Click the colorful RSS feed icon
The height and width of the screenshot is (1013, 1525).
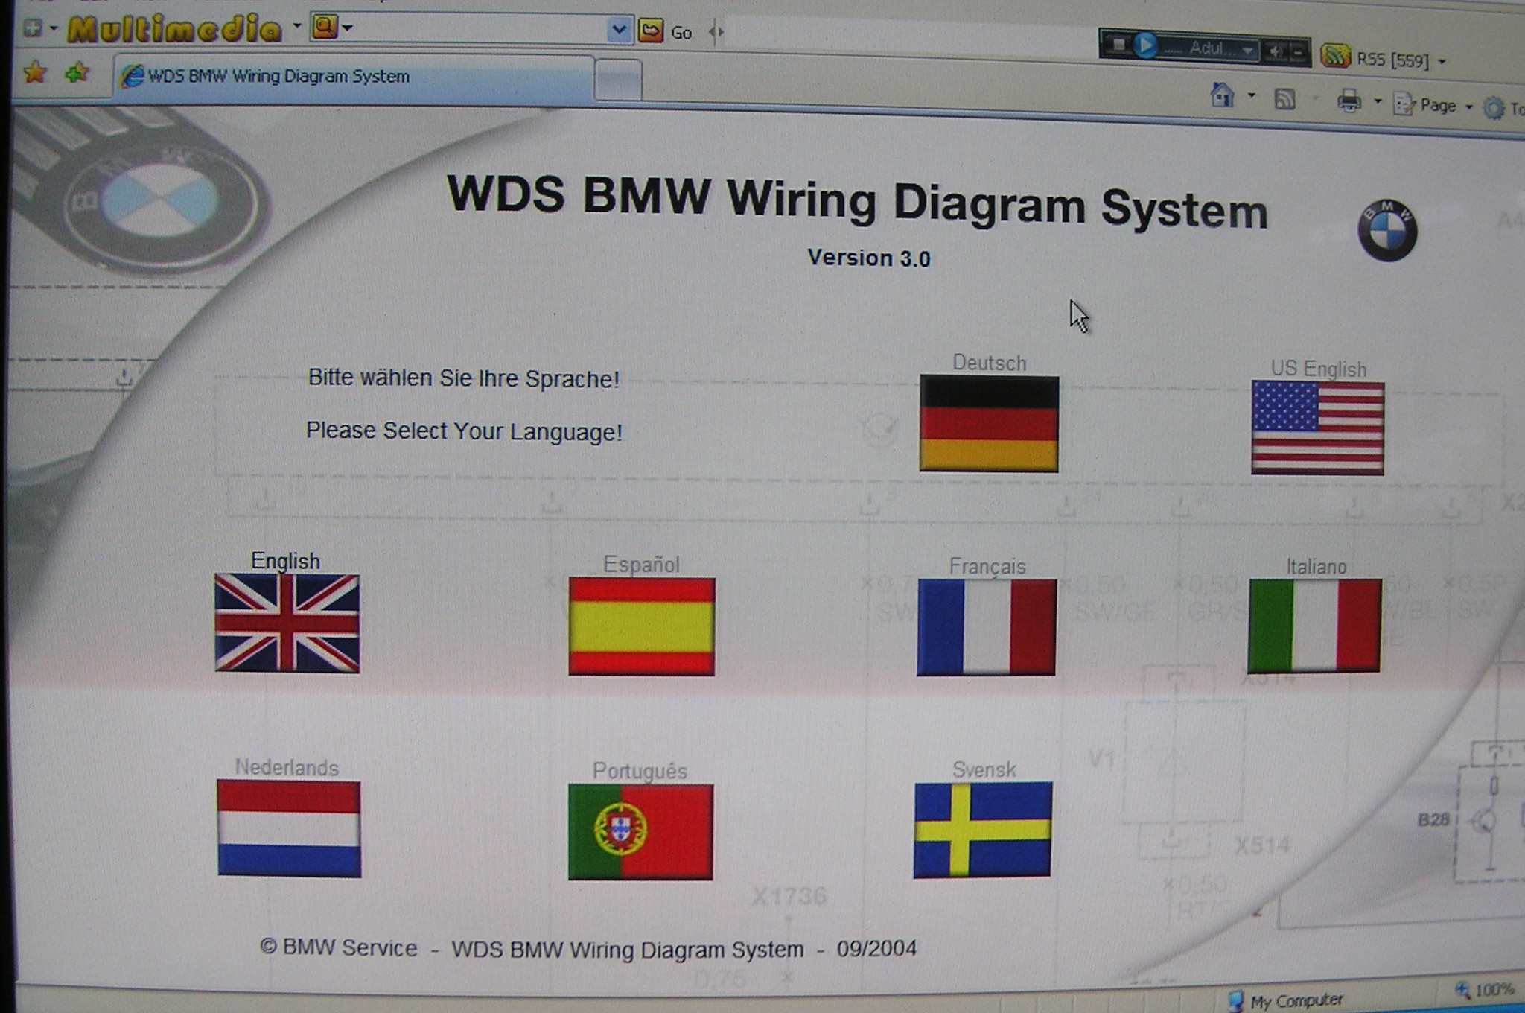[x=1335, y=55]
